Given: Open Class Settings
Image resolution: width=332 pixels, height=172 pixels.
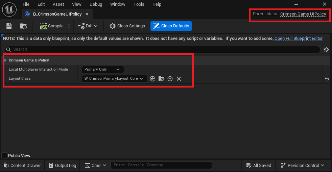Looking at the screenshot, I should pos(127,26).
